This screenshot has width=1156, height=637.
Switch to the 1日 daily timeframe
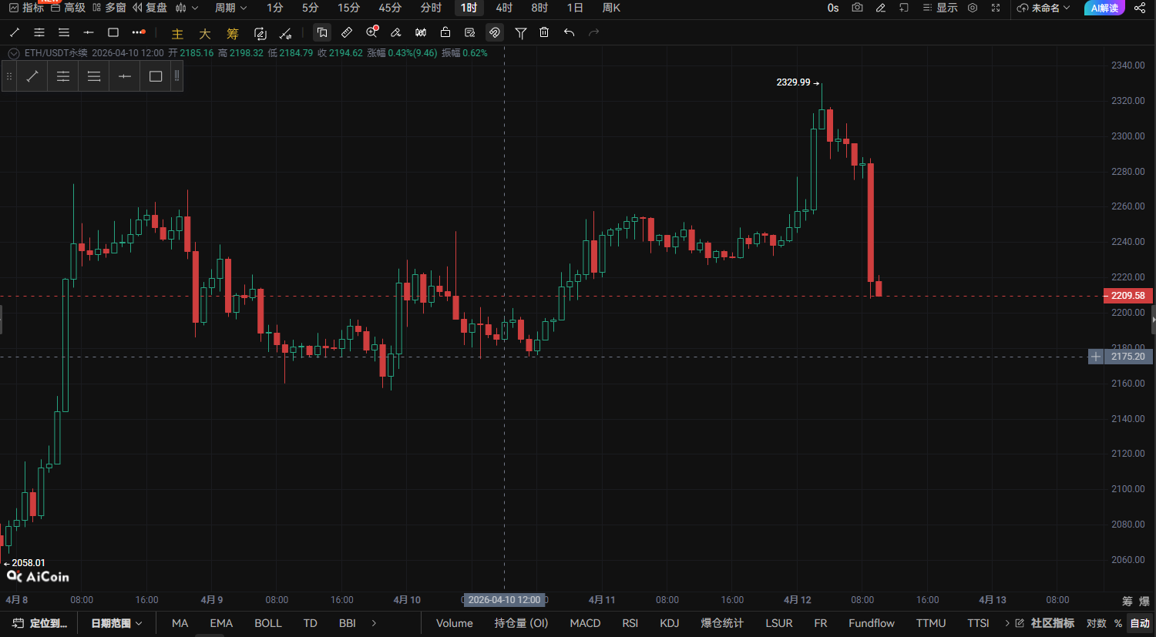(575, 8)
